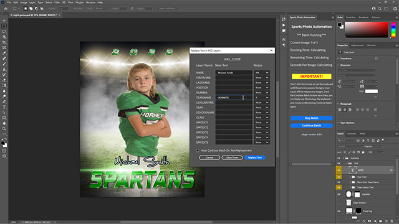Collapse the Character section in Properties
Image resolution: width=399 pixels, height=224 pixels.
339,65
